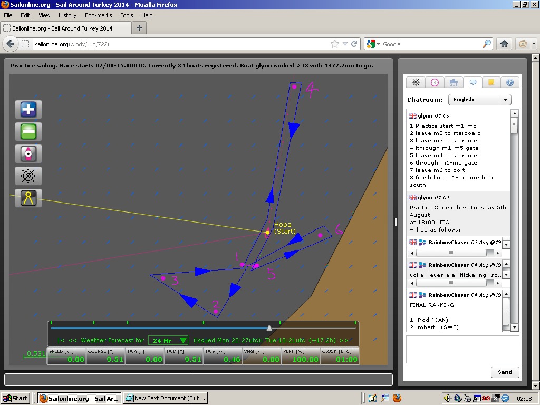
Task: Reload the page with the refresh icon
Action: 354,44
